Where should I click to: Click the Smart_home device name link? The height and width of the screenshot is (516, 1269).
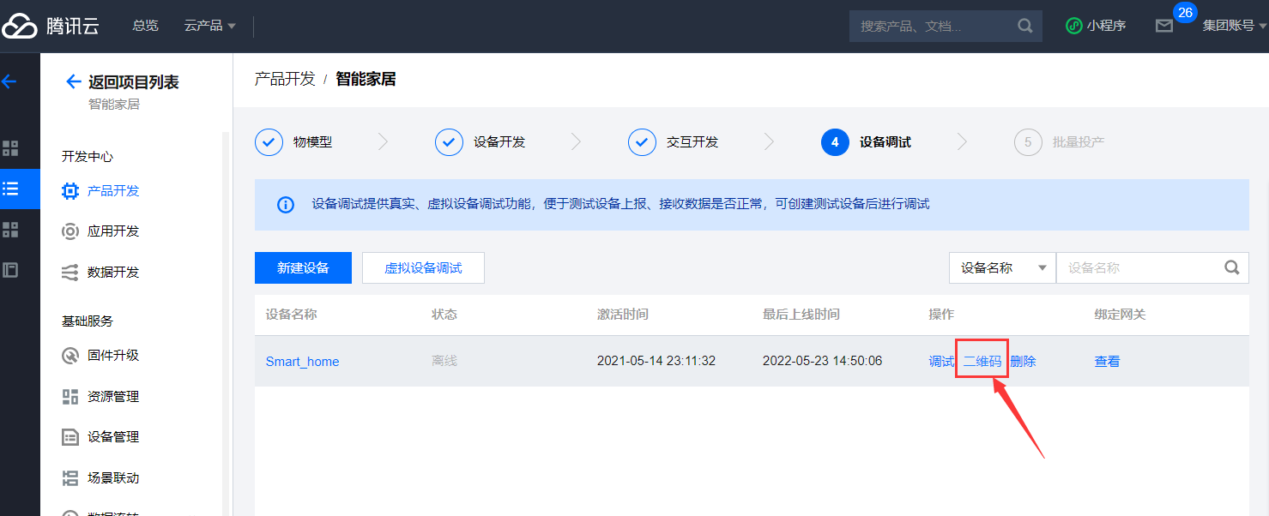(x=302, y=362)
